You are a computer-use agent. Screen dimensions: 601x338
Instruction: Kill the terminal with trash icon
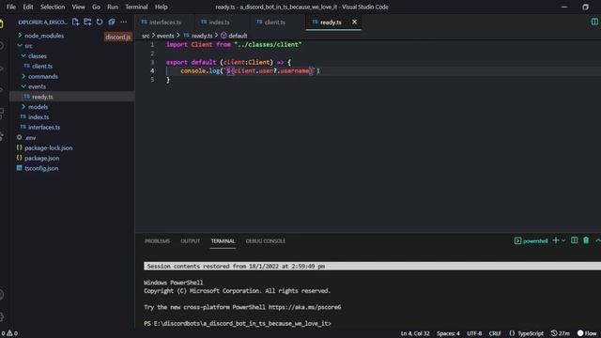click(586, 240)
